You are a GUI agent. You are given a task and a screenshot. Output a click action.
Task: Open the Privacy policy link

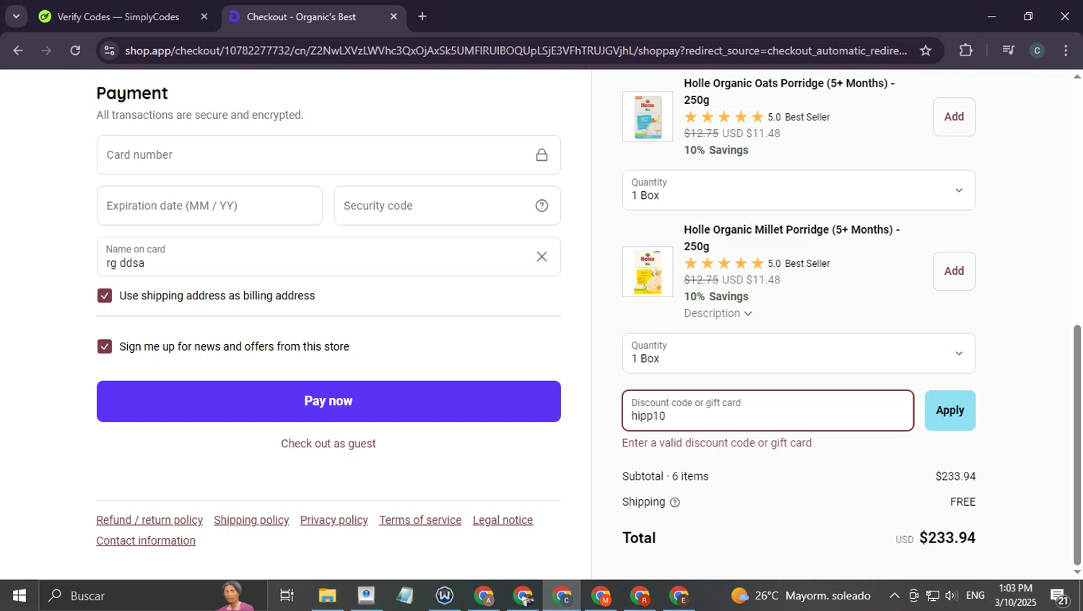click(x=334, y=520)
